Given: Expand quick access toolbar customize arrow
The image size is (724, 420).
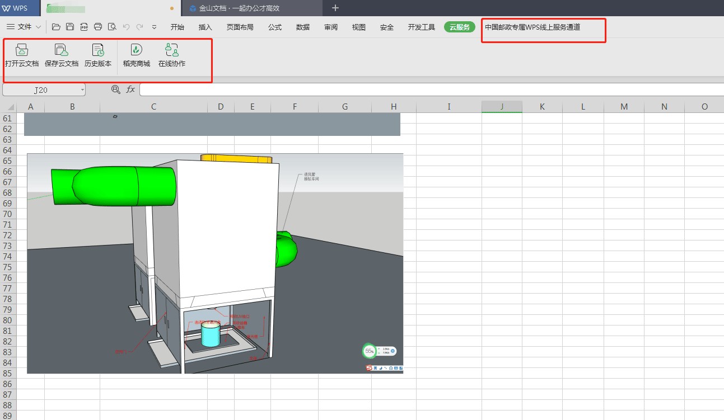Looking at the screenshot, I should pyautogui.click(x=155, y=27).
